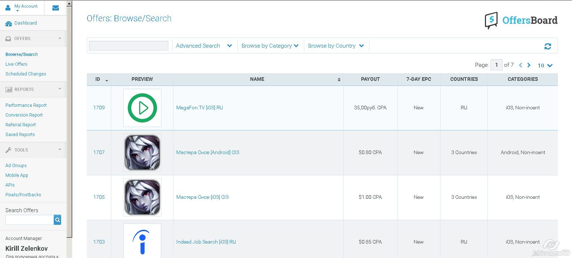Open MegaFon.TV green play preview icon
The width and height of the screenshot is (572, 258).
(x=142, y=108)
